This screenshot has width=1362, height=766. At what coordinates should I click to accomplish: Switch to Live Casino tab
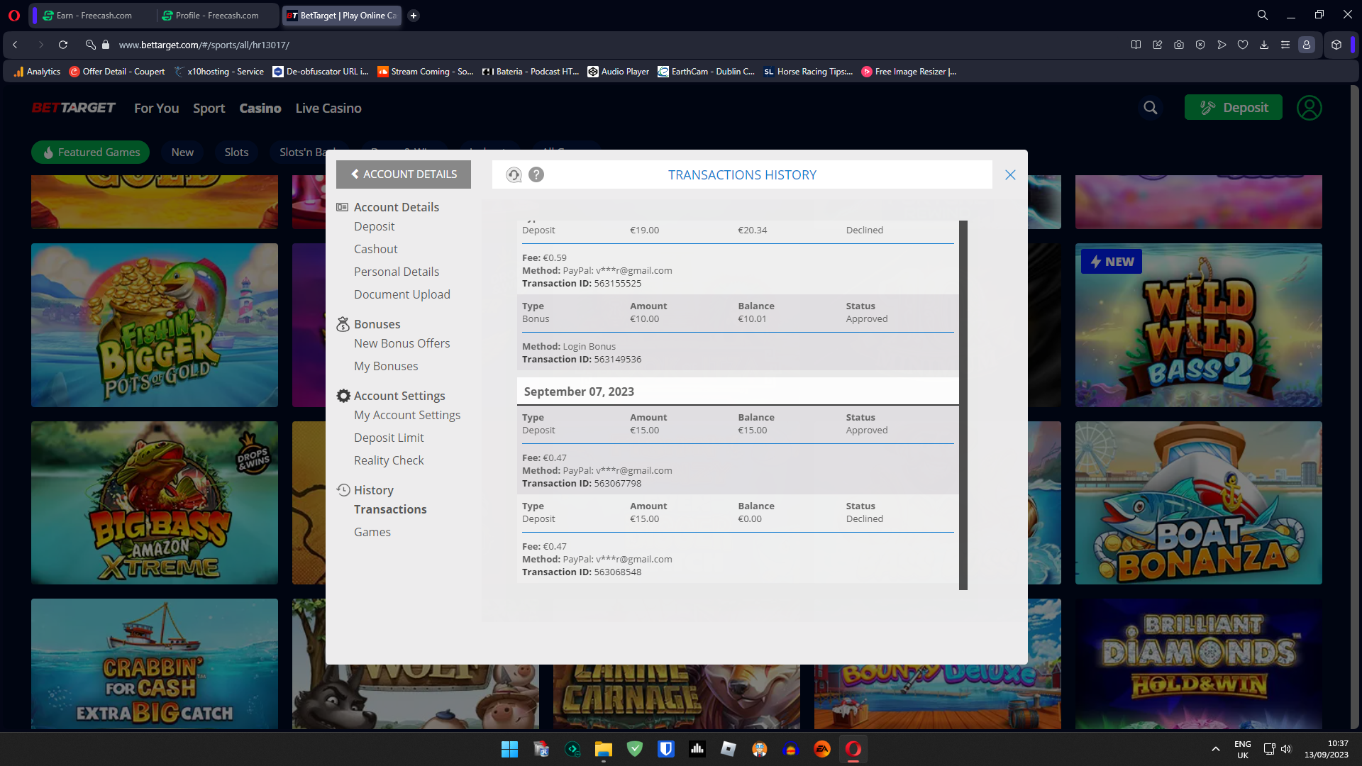point(328,108)
